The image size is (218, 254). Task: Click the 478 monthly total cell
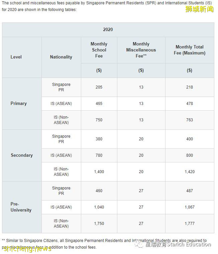190,104
